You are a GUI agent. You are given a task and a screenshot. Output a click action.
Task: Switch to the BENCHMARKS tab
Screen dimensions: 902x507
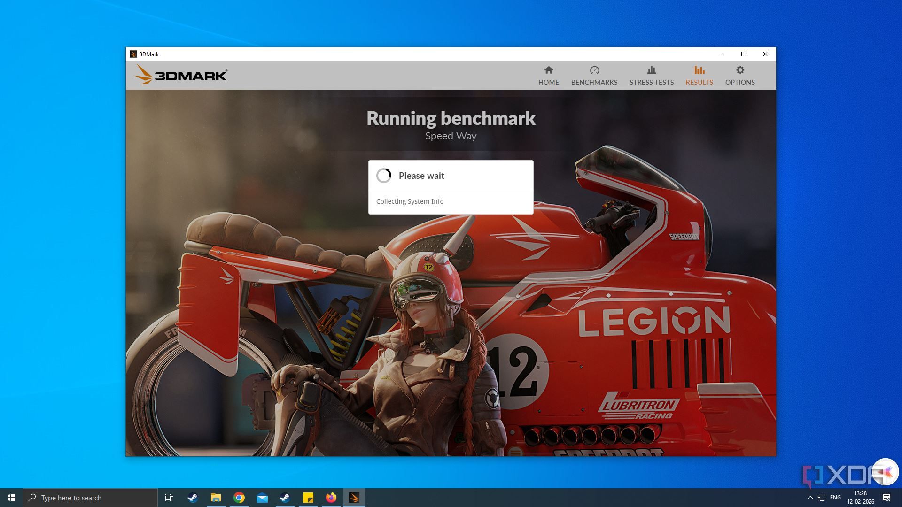click(594, 76)
